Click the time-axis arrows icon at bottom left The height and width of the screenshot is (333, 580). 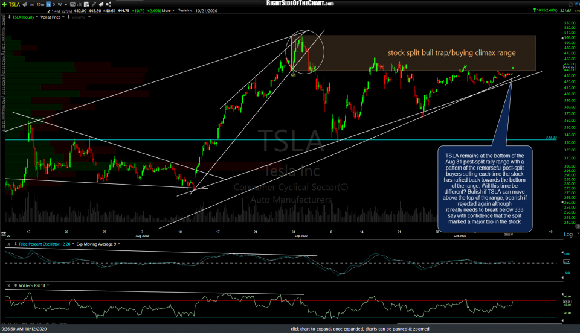[4, 234]
